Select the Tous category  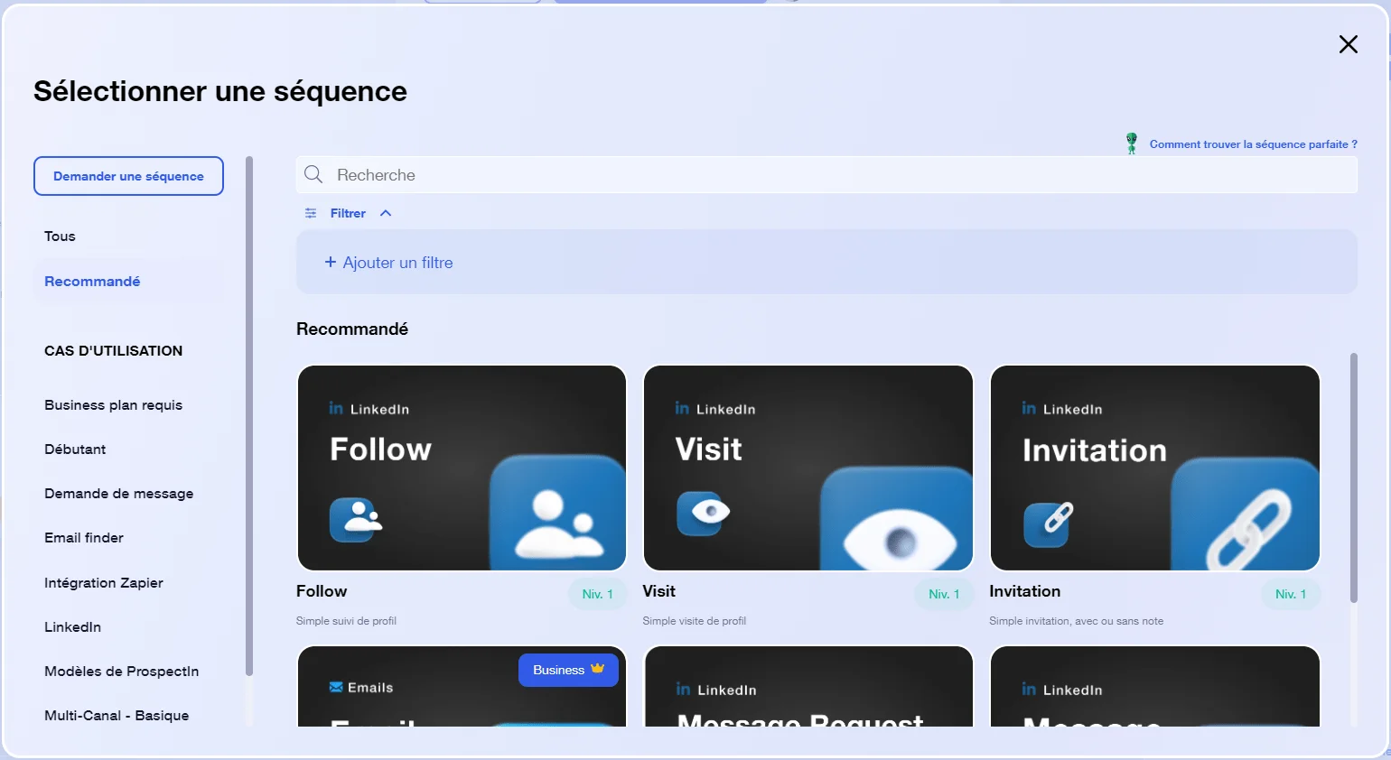tap(60, 236)
